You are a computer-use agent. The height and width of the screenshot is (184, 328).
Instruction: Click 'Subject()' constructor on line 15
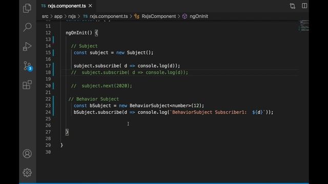[x=139, y=53]
